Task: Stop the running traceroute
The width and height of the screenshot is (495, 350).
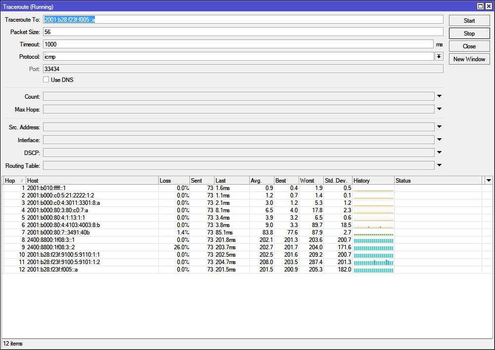Action: coord(469,34)
